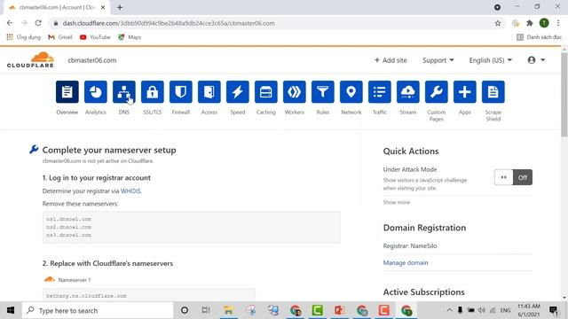This screenshot has width=568, height=319.
Task: Open the Analytics section icon
Action: pyautogui.click(x=96, y=92)
